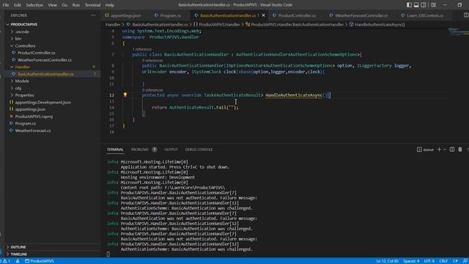Viewport: 469px width, 264px height.
Task: Toggle the bottom panel layout icon
Action: click(416, 5)
